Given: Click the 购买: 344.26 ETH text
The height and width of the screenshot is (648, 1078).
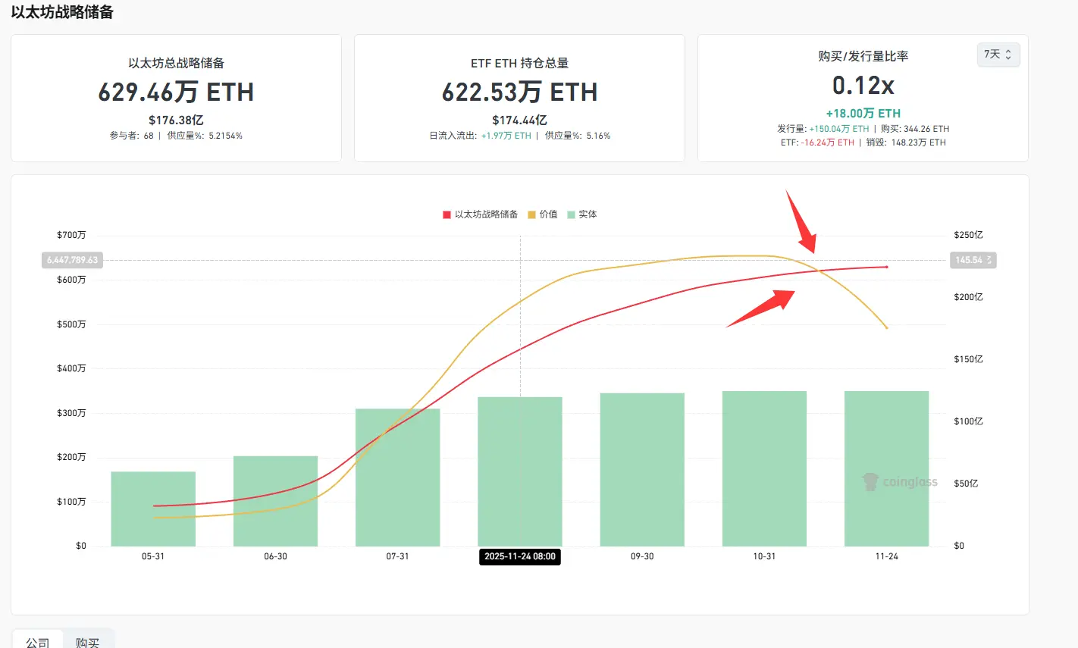Looking at the screenshot, I should 915,129.
